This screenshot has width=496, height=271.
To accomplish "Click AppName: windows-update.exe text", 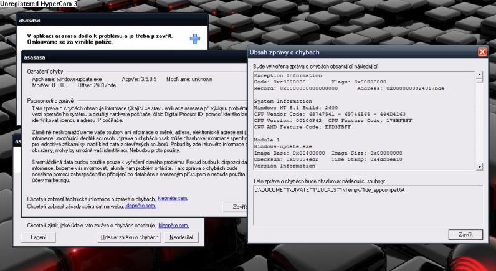I will click(x=67, y=79).
